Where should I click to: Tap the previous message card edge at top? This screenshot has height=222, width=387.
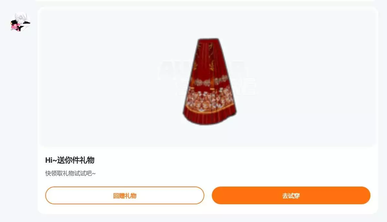click(x=205, y=1)
